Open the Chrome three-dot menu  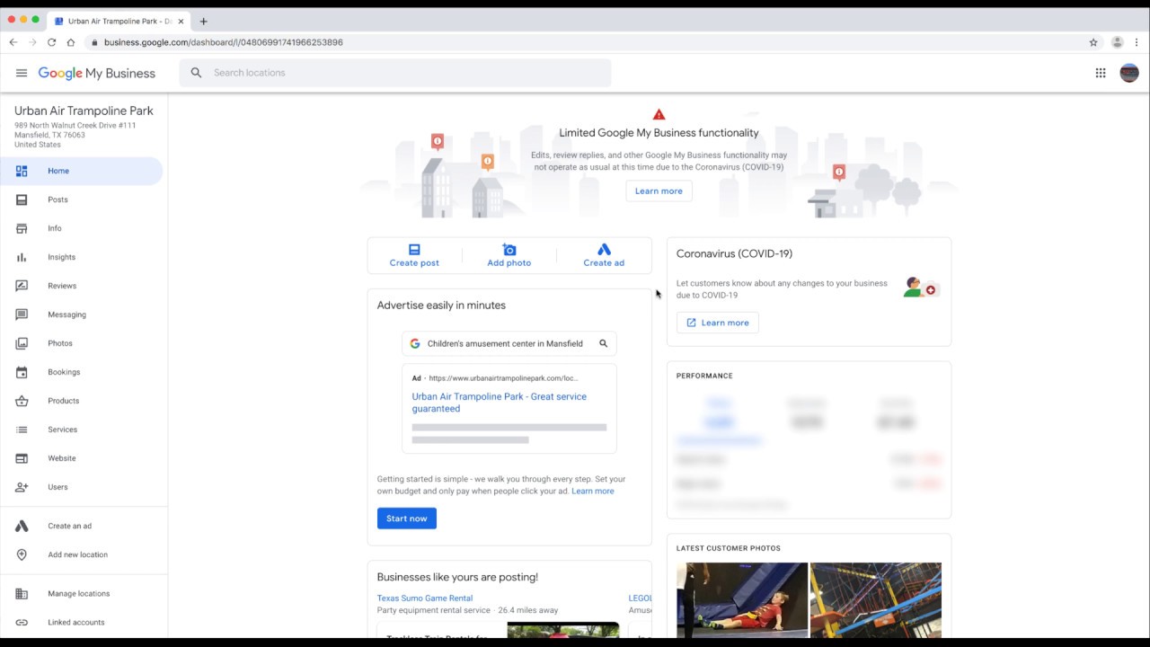click(1137, 42)
